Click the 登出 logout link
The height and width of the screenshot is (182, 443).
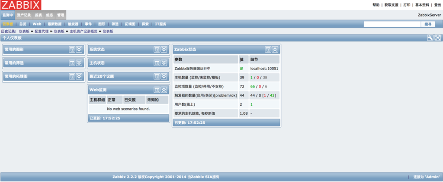[438, 5]
